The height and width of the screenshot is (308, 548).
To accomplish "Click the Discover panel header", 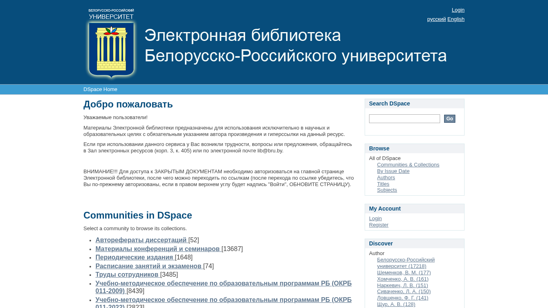I will 414,243.
